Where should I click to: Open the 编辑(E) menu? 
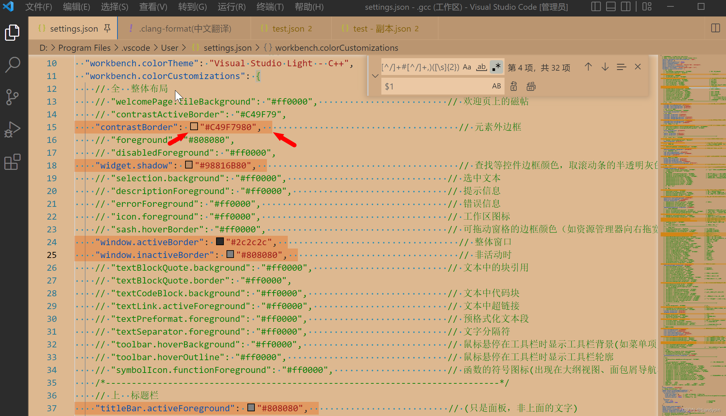(x=76, y=7)
